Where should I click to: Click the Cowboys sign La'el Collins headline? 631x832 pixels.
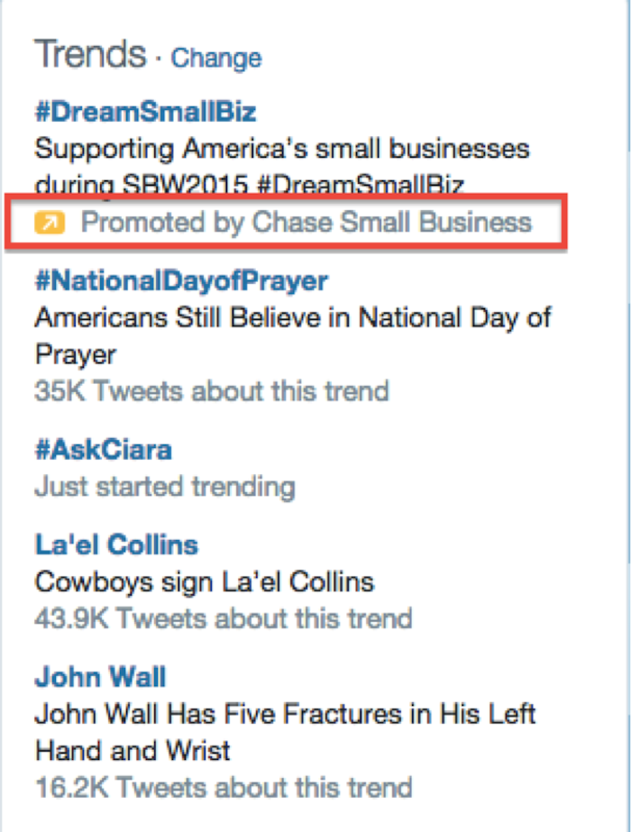[x=204, y=581]
